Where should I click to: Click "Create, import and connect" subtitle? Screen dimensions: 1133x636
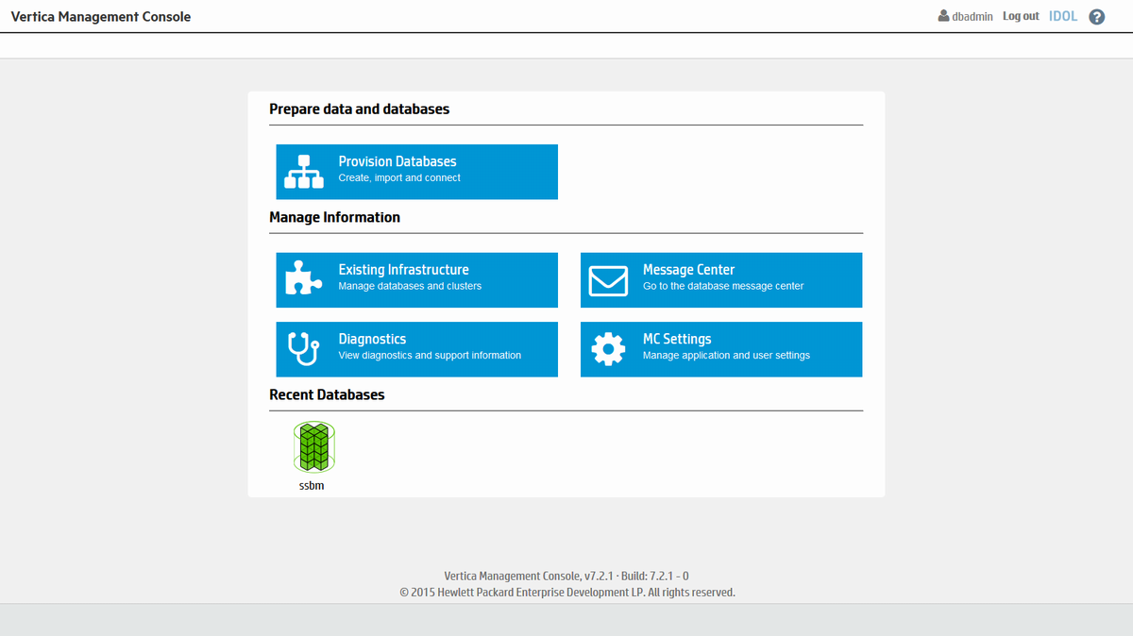click(x=399, y=178)
